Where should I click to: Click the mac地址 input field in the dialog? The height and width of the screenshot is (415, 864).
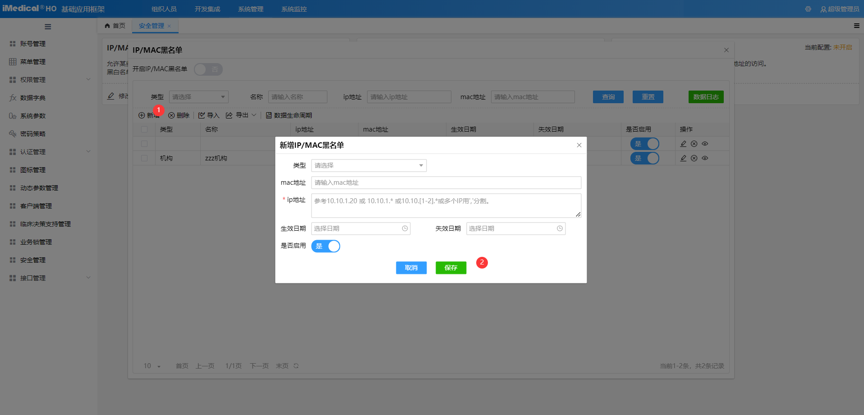tap(446, 182)
